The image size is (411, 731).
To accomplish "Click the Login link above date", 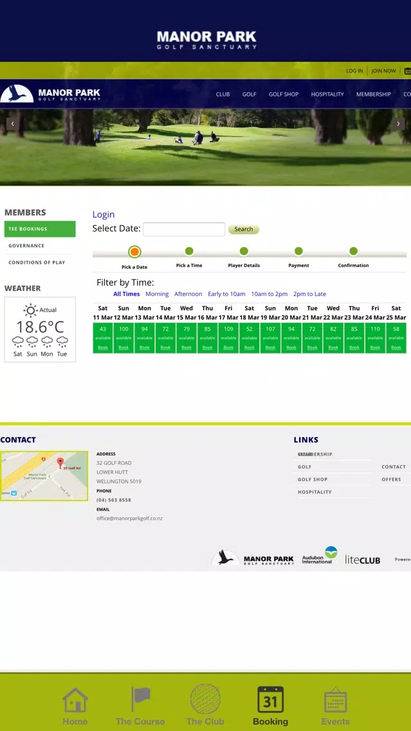I will click(x=104, y=214).
